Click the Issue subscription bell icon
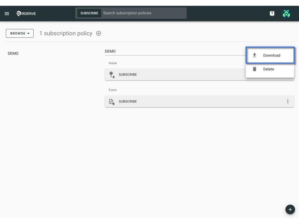Viewport: 299px width, 224px height. 112,74
